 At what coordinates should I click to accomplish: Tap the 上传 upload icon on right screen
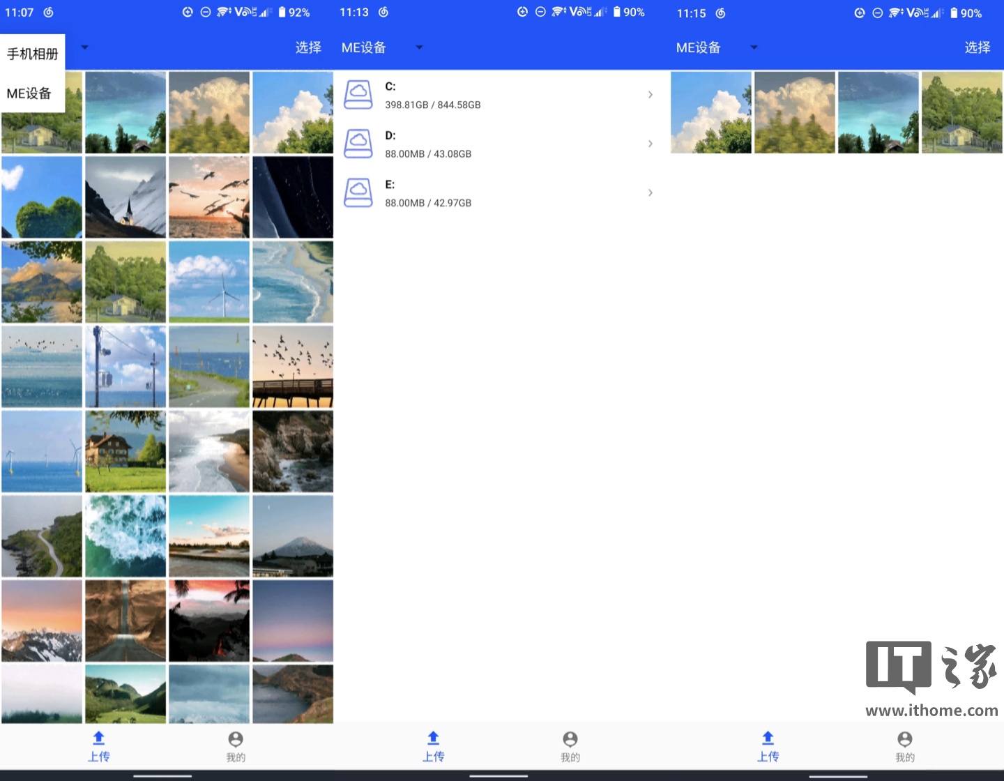coord(768,738)
